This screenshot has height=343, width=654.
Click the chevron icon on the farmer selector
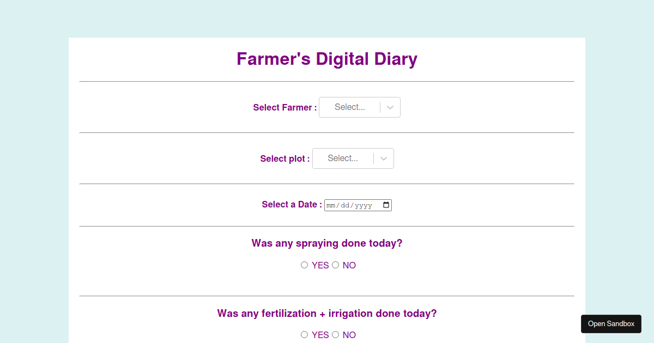(390, 107)
